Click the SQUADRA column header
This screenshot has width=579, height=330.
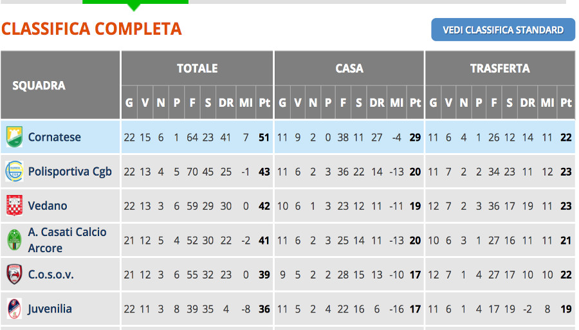[39, 86]
